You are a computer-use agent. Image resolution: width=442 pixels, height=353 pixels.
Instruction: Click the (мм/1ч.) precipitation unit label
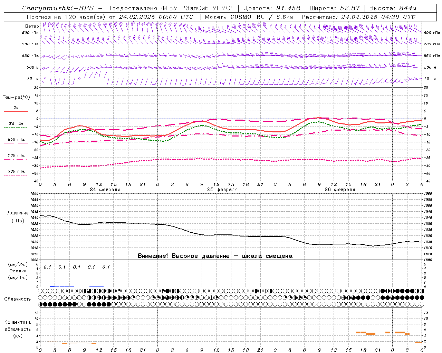click(18, 278)
